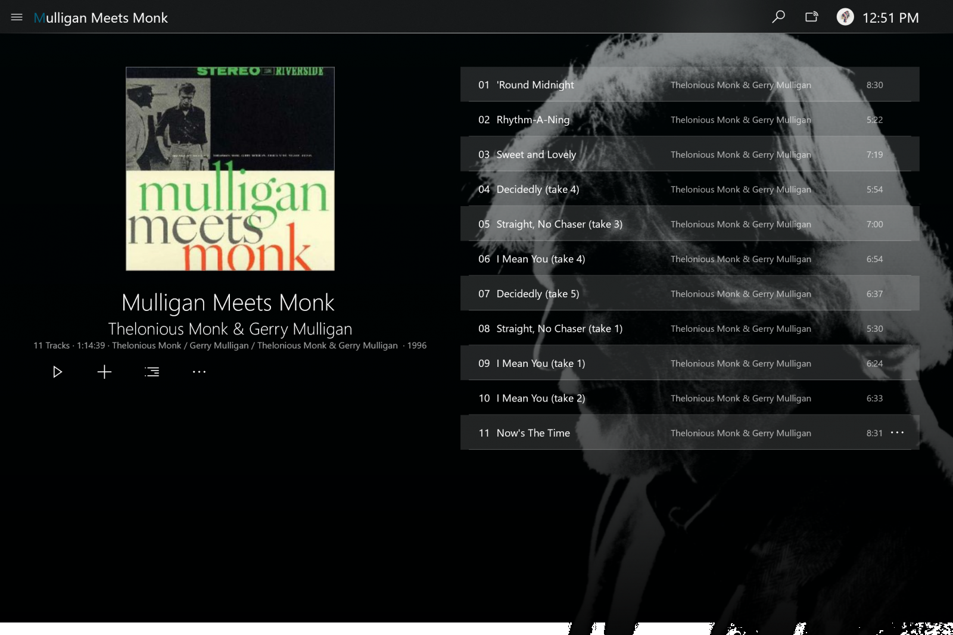This screenshot has height=635, width=953.
Task: Click the 7:00 duration of track 05
Action: 874,224
